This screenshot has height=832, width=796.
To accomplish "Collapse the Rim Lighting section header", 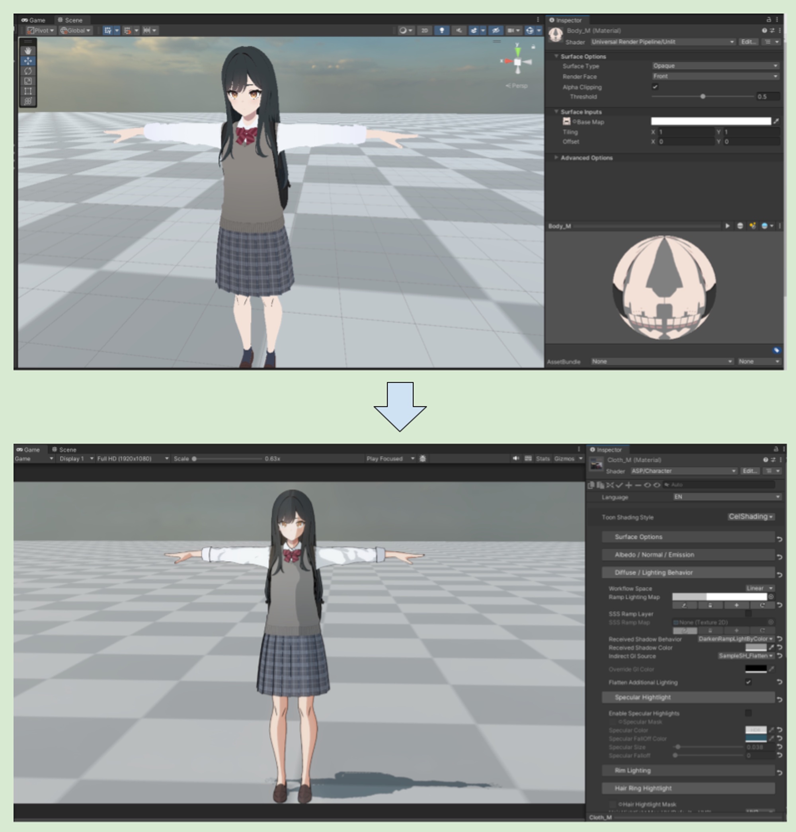I will point(688,770).
